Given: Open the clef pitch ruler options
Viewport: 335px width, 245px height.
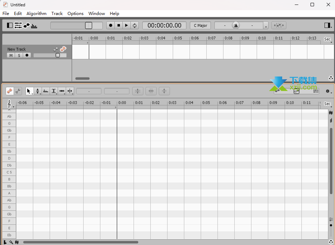Looking at the screenshot, I should pyautogui.click(x=10, y=104).
